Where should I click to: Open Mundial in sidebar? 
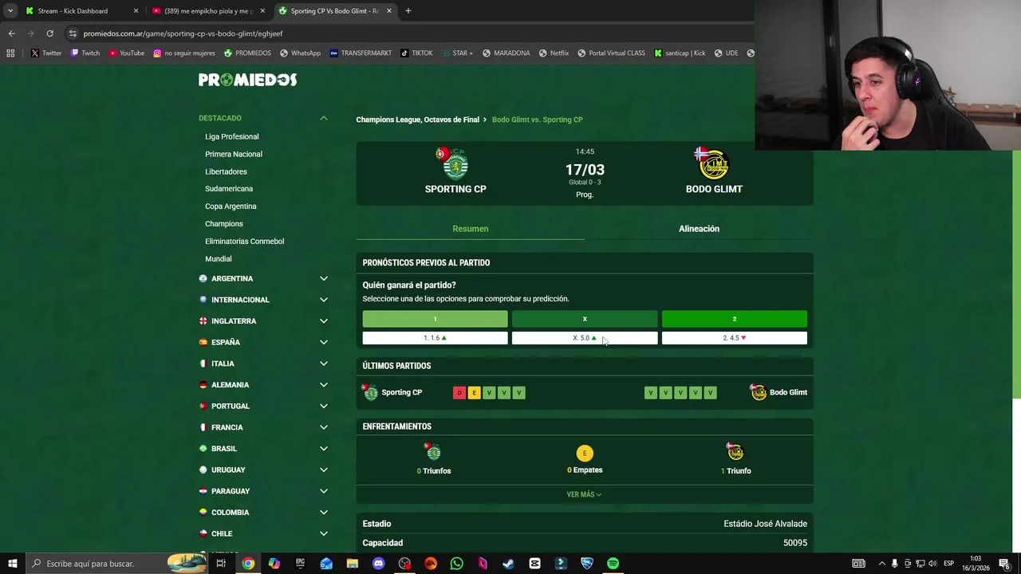coord(218,259)
